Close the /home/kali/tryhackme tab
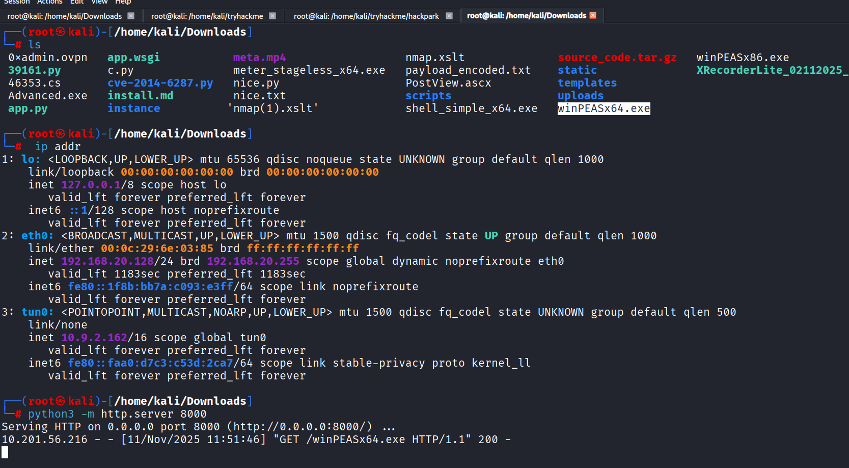 (272, 16)
